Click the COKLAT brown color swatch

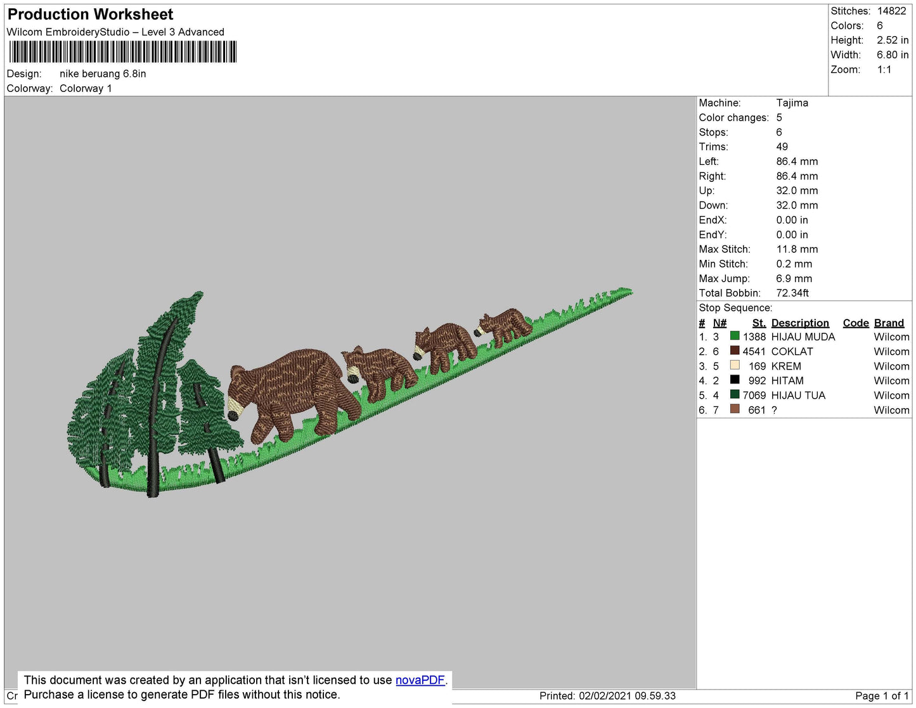(x=735, y=351)
